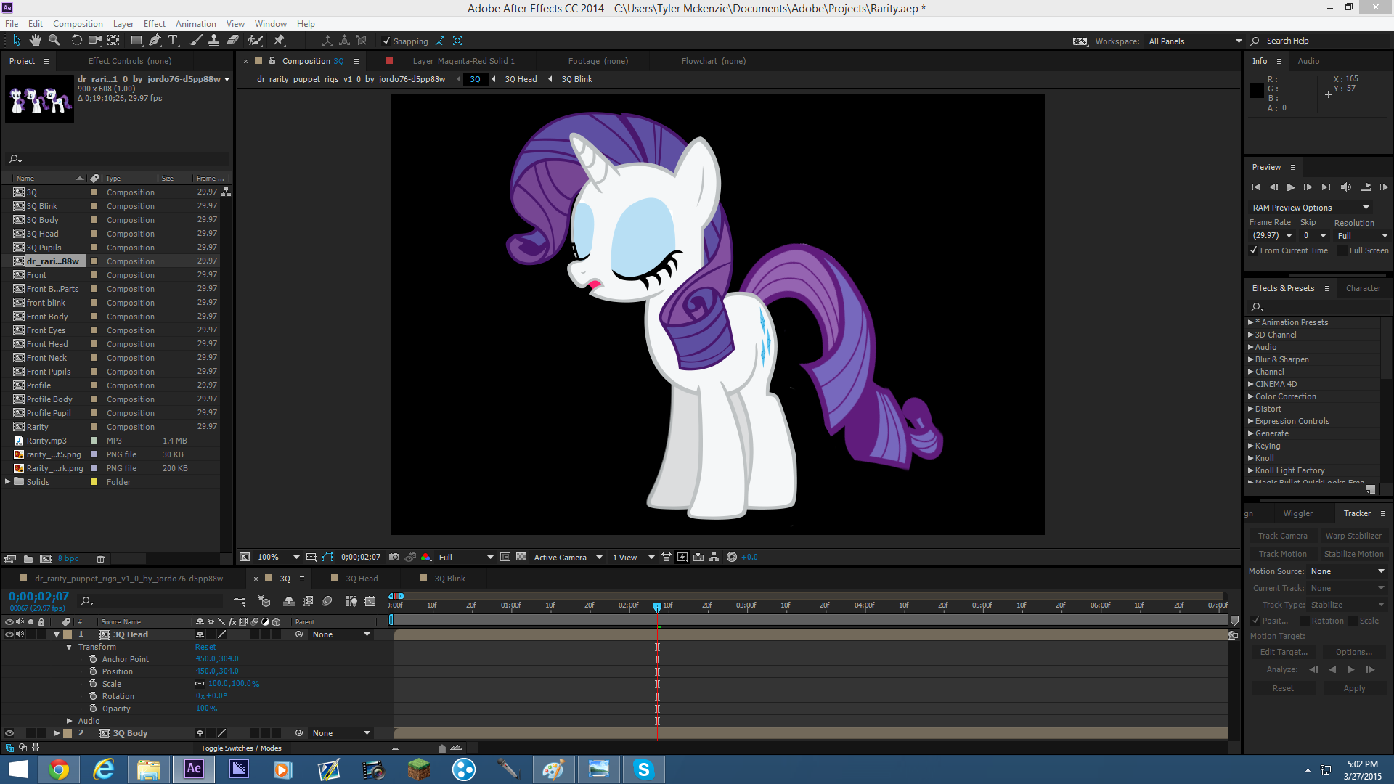Toggle Scale checkbox in Tracker panel
1394x784 pixels.
tap(1353, 621)
